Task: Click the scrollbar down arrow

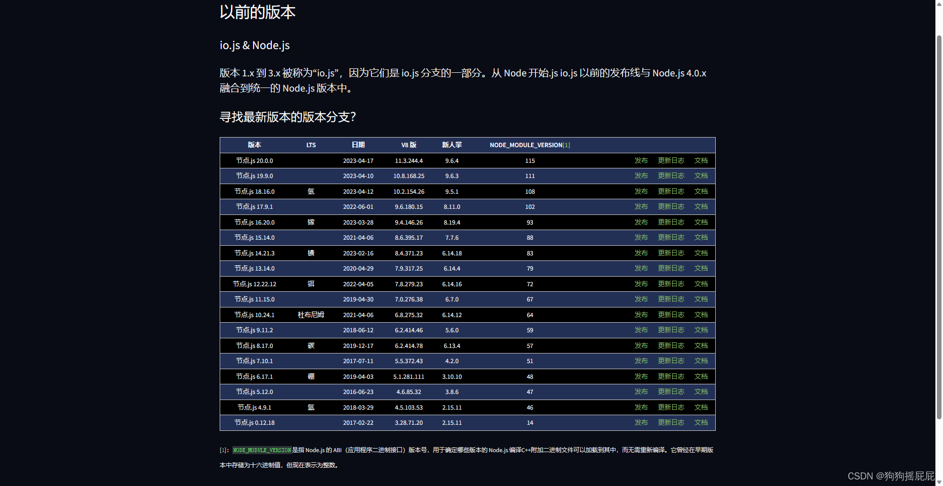Action: pyautogui.click(x=939, y=482)
